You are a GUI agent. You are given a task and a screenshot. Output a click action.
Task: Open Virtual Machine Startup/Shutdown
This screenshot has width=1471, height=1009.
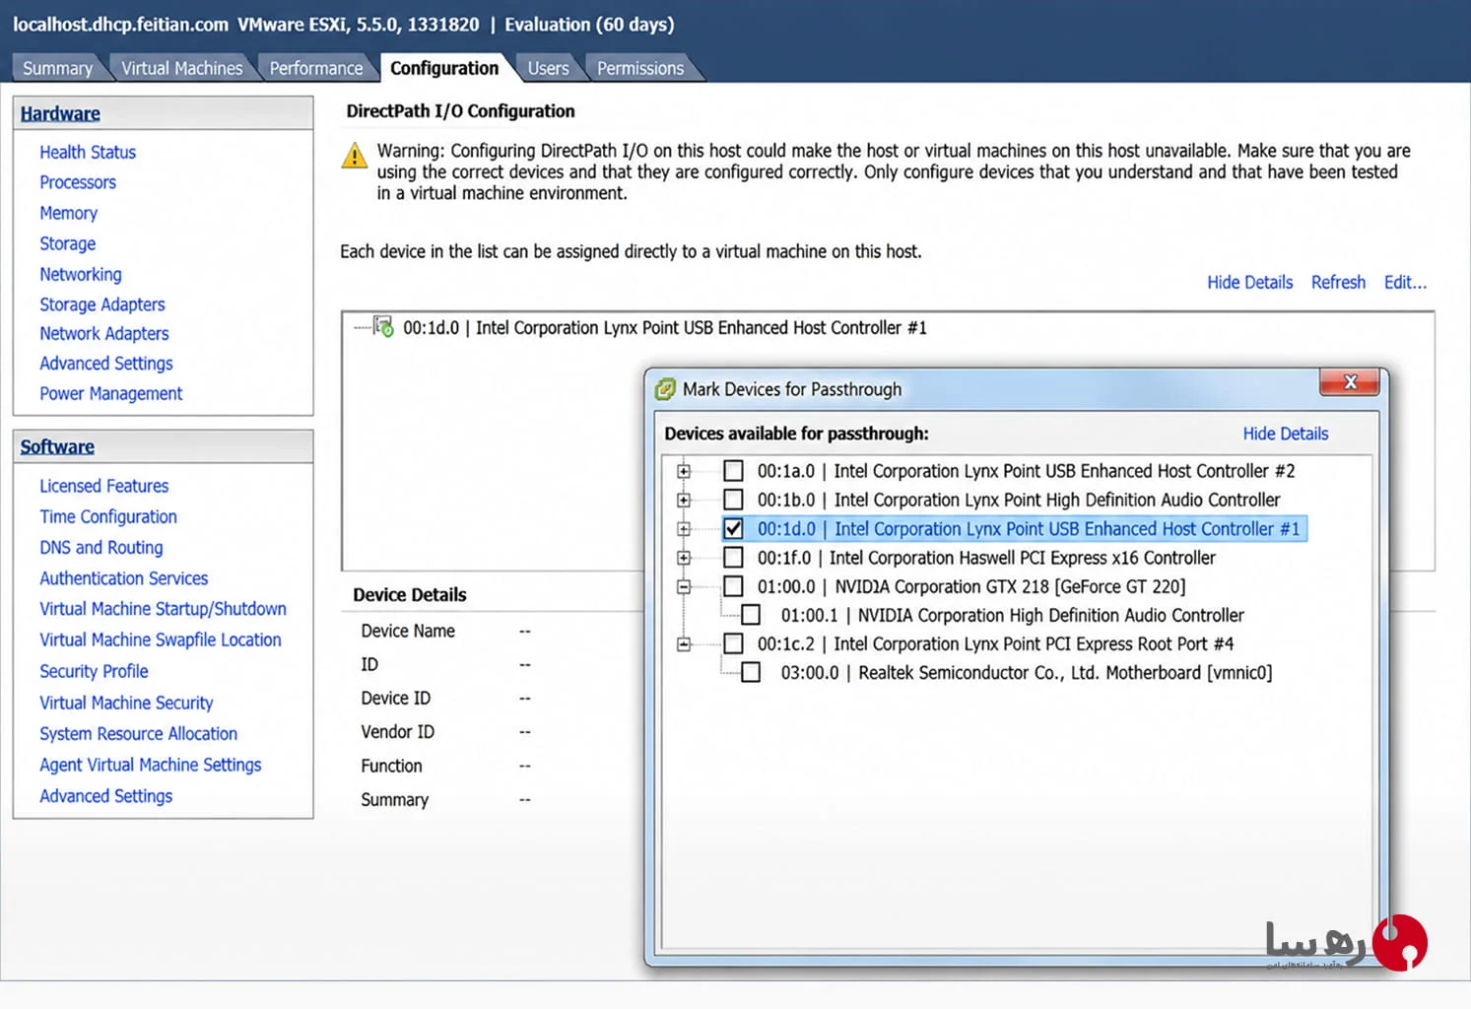pos(163,609)
